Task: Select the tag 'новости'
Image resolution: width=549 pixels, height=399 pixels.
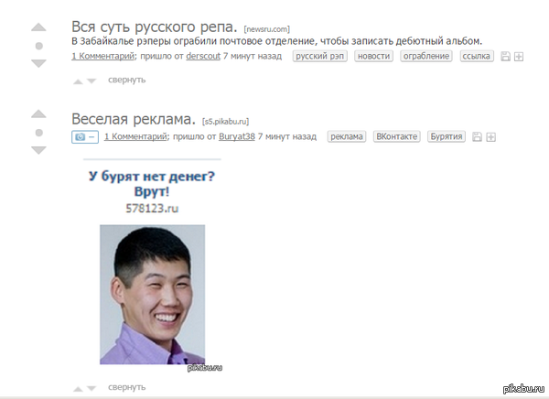Action: coord(373,56)
